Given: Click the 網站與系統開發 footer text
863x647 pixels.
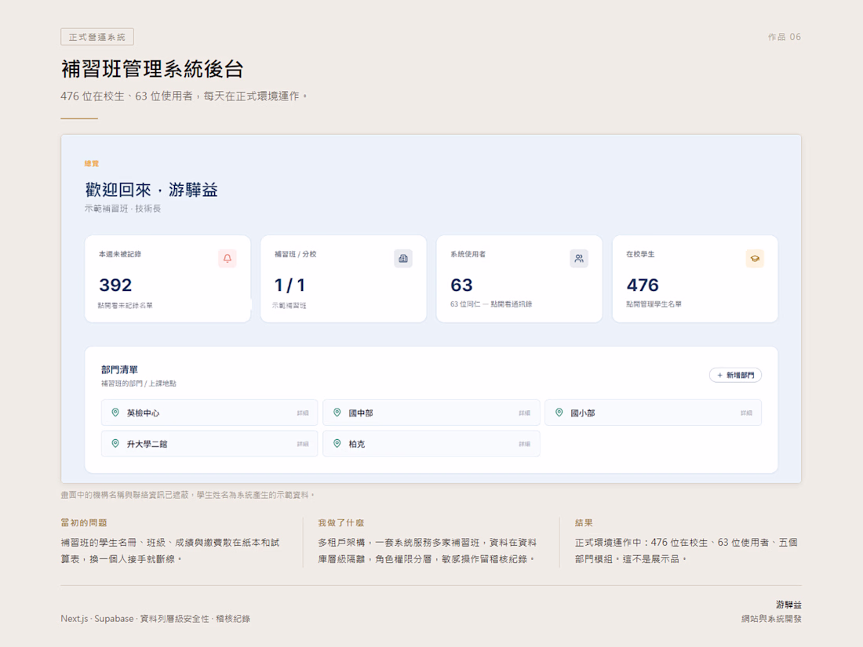Looking at the screenshot, I should pos(771,619).
